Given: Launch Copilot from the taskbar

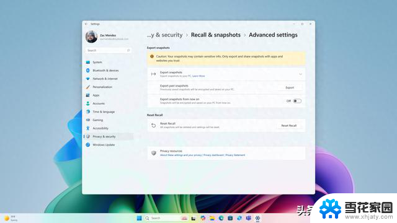Looking at the screenshot, I should (x=203, y=218).
